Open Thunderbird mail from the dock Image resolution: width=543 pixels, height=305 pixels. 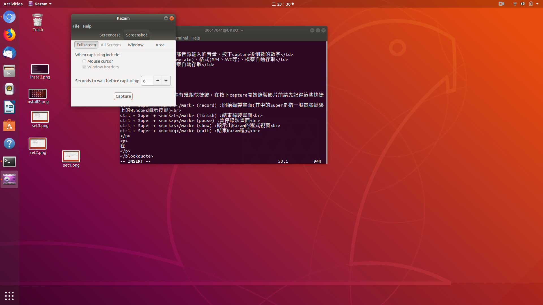pos(9,53)
